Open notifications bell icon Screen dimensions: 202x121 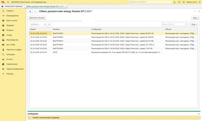click(175, 2)
